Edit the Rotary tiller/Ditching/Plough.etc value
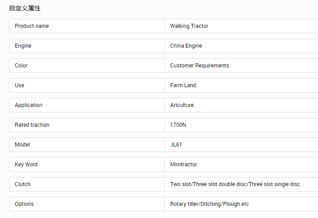The image size is (318, 218). [x=241, y=204]
